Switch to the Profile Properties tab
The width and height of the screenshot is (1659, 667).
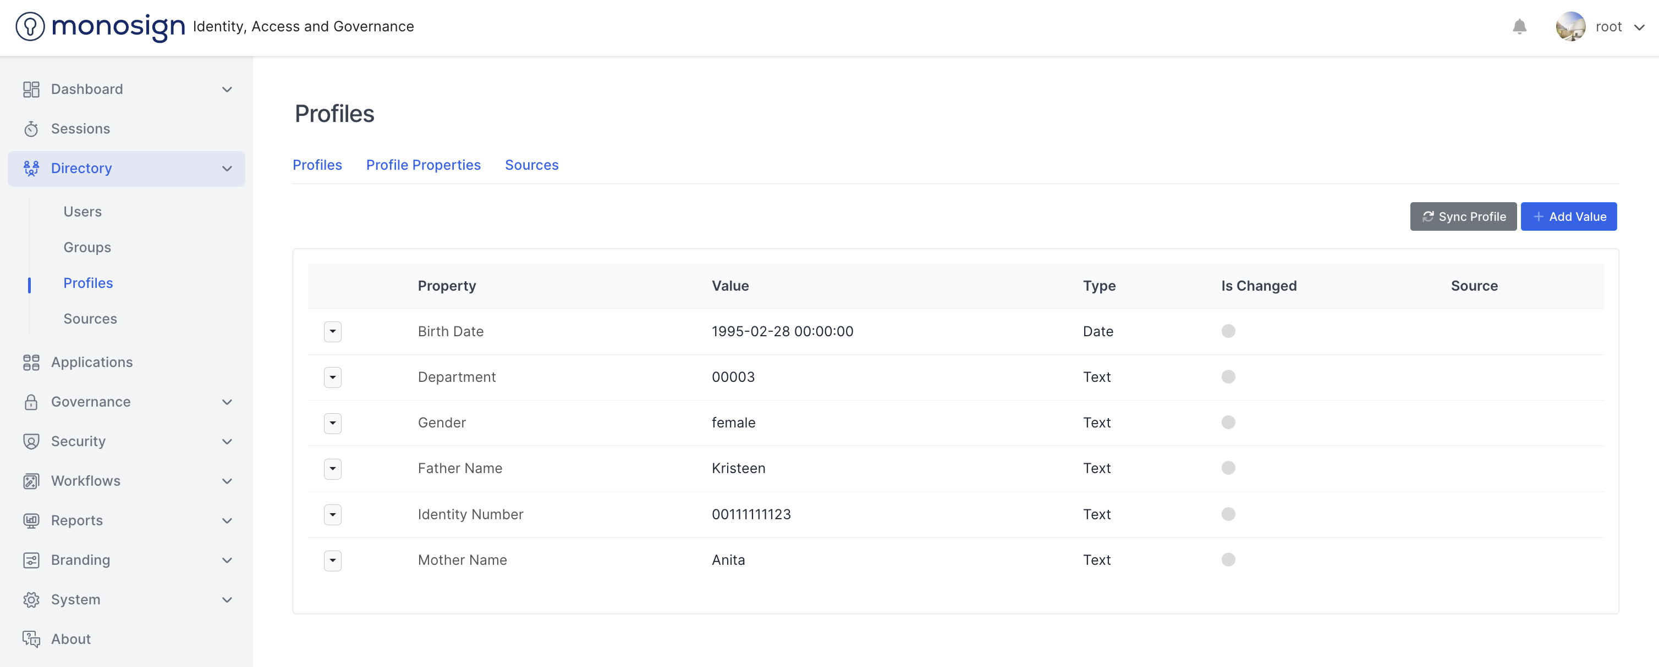tap(423, 165)
